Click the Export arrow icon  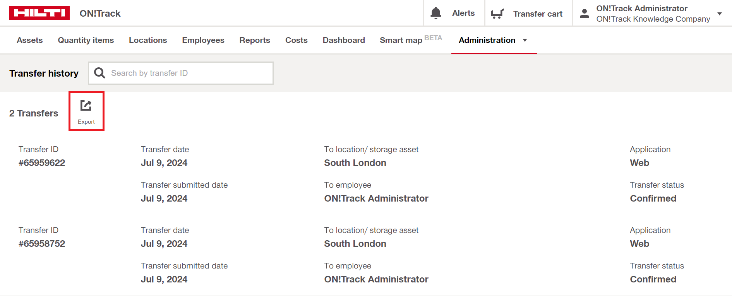[x=86, y=105]
